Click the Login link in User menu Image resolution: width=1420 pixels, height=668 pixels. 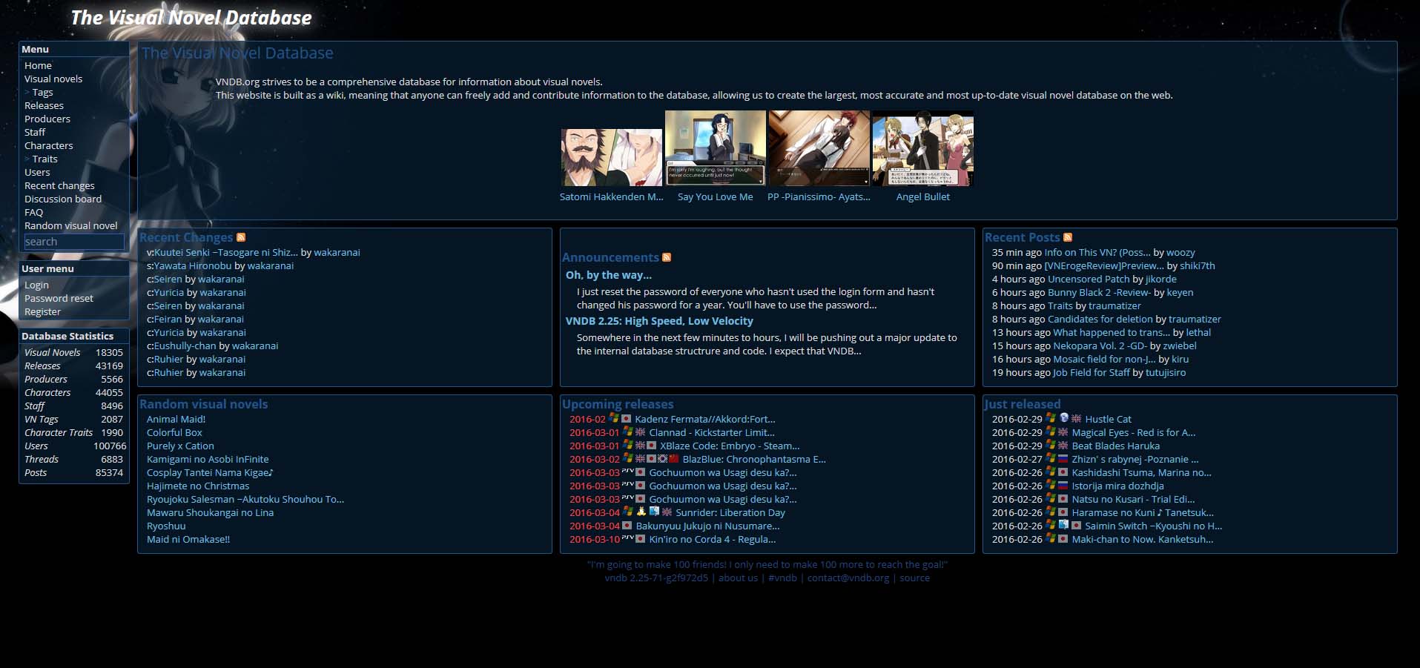pos(36,285)
